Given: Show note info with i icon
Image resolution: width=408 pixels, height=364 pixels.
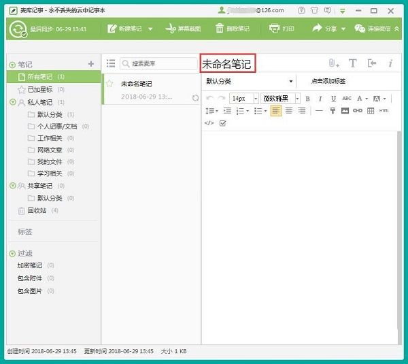Looking at the screenshot, I should coord(390,63).
